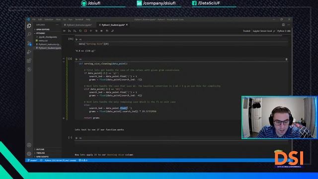Open the Explorer view in activity bar

point(29,26)
